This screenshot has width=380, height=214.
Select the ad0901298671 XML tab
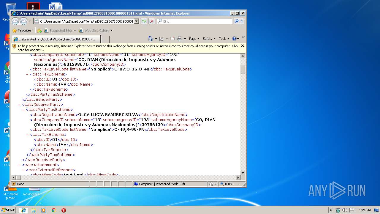coord(56,39)
